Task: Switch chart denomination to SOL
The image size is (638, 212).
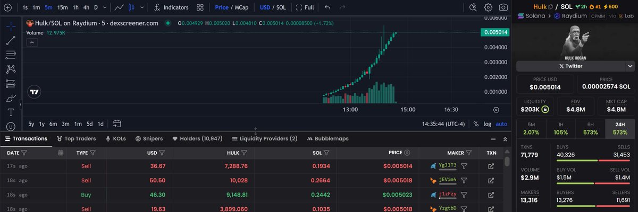Action: pyautogui.click(x=281, y=7)
